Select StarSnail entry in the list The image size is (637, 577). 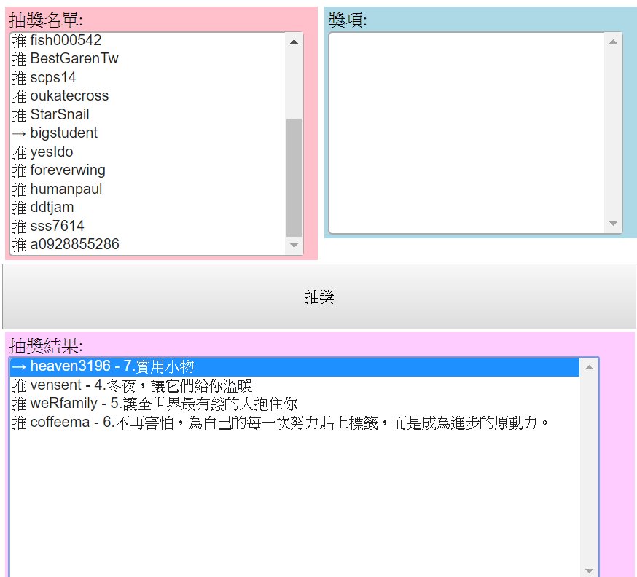148,114
